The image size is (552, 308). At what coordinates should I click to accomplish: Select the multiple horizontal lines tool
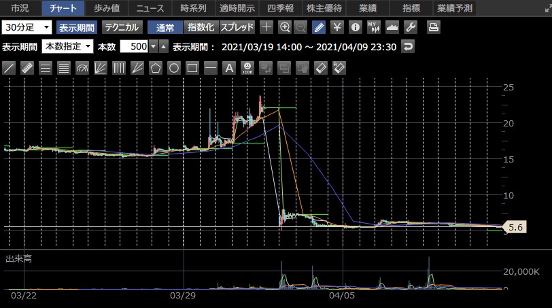click(x=64, y=68)
